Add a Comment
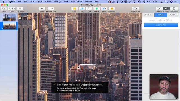Image resolution: width=180 pixels, height=101 pixels. [x=112, y=8]
